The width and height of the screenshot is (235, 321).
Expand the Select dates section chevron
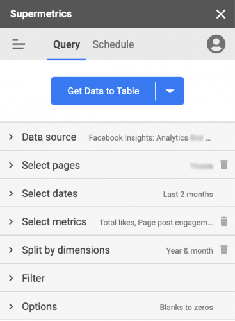click(x=11, y=193)
